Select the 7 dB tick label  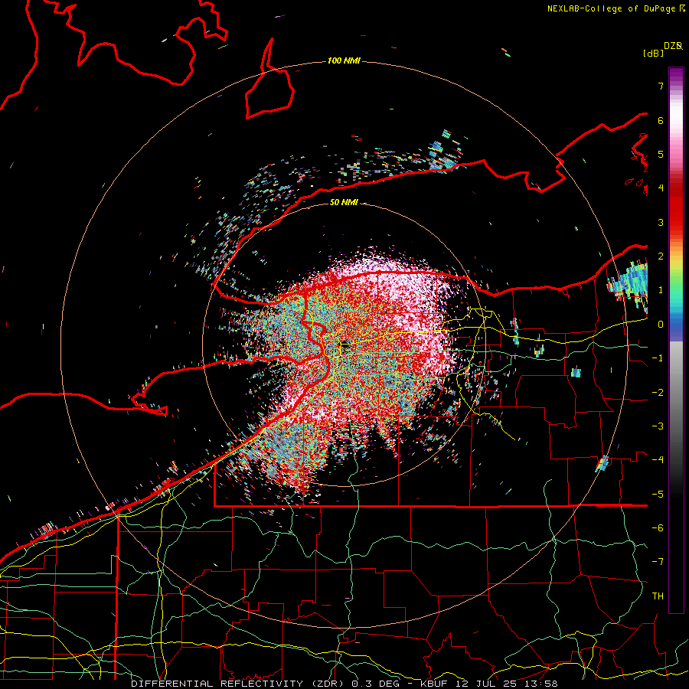click(661, 86)
